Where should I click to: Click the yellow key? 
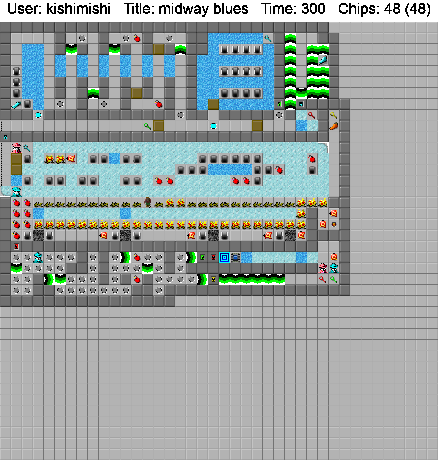[334, 115]
